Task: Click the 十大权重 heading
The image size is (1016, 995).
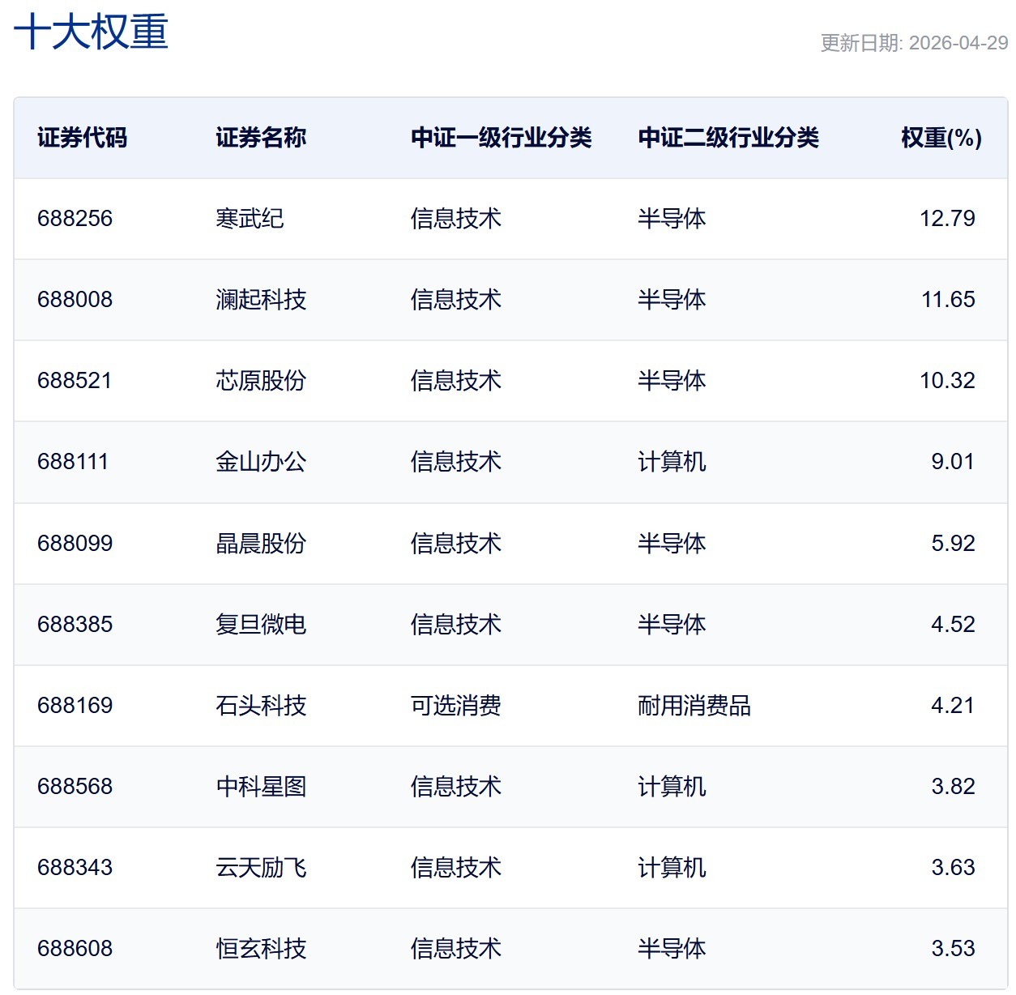Action: tap(91, 32)
